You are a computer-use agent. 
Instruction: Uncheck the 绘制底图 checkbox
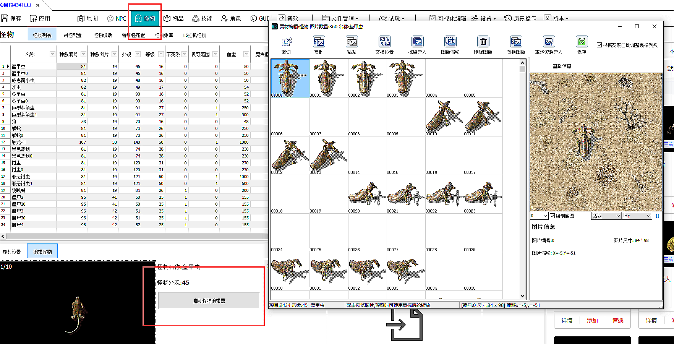click(x=552, y=216)
